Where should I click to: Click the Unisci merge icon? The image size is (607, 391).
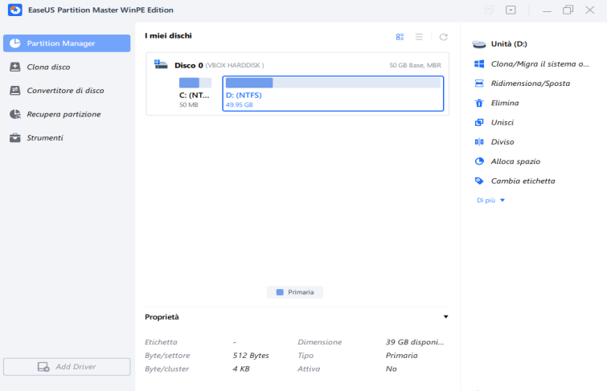(479, 122)
